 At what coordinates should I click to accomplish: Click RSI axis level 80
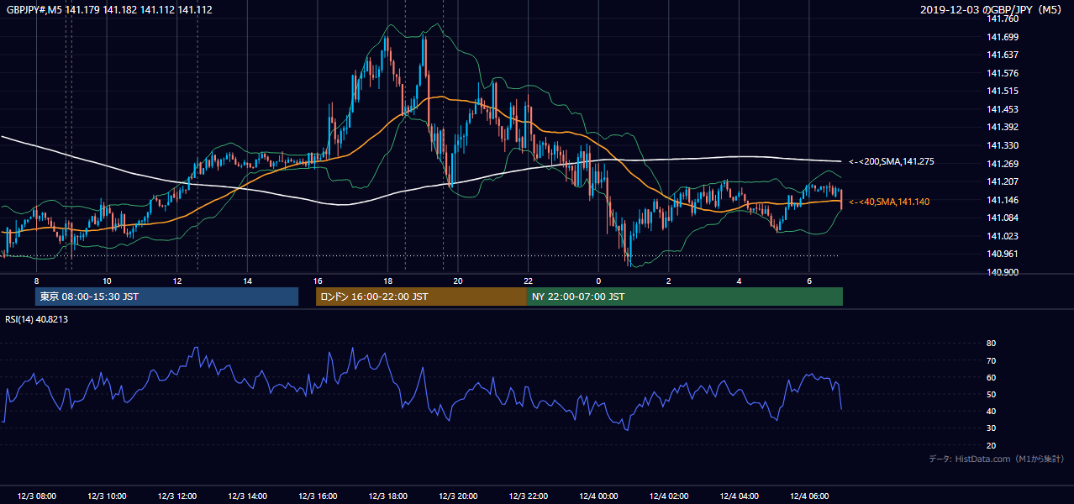(x=991, y=344)
